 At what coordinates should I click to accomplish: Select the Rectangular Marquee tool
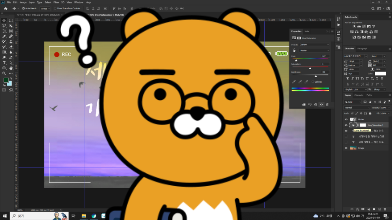tap(11, 20)
